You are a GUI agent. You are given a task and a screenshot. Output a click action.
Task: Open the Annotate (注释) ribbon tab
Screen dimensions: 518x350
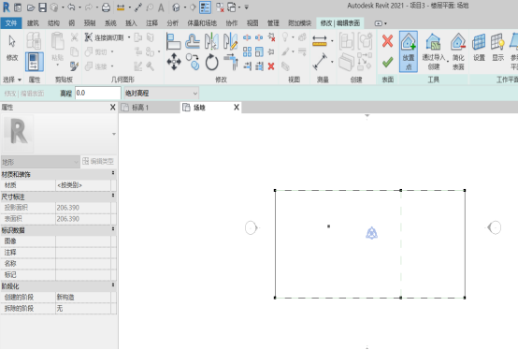[x=151, y=23]
